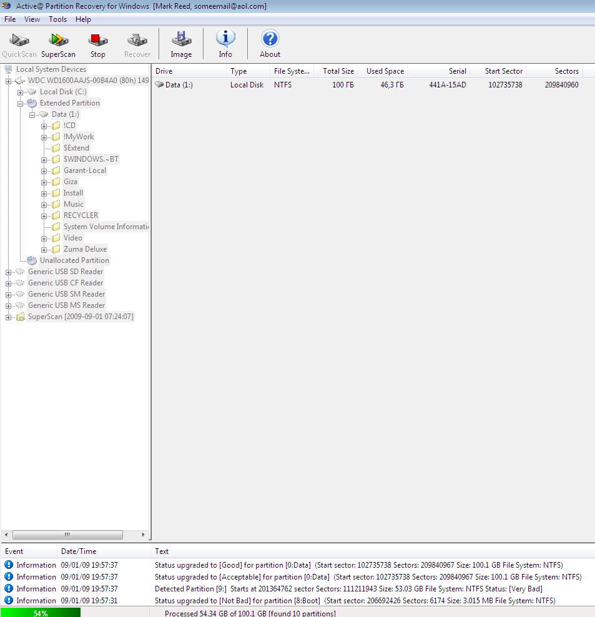
Task: Open the File menu
Action: point(10,19)
